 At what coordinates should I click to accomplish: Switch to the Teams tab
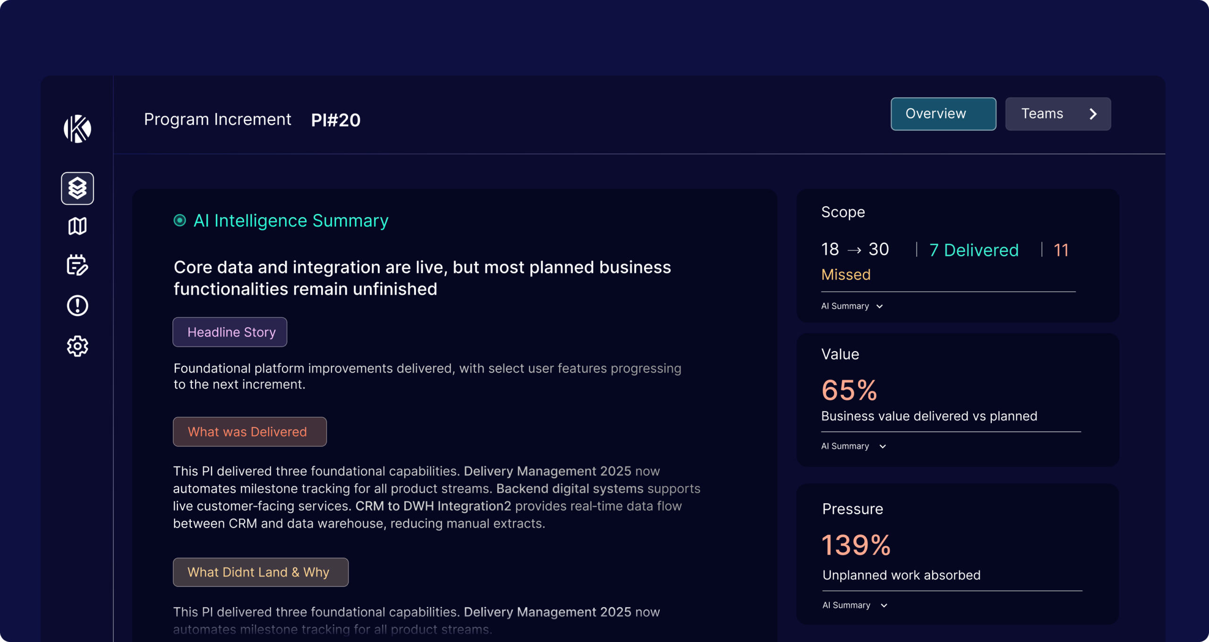pos(1043,114)
